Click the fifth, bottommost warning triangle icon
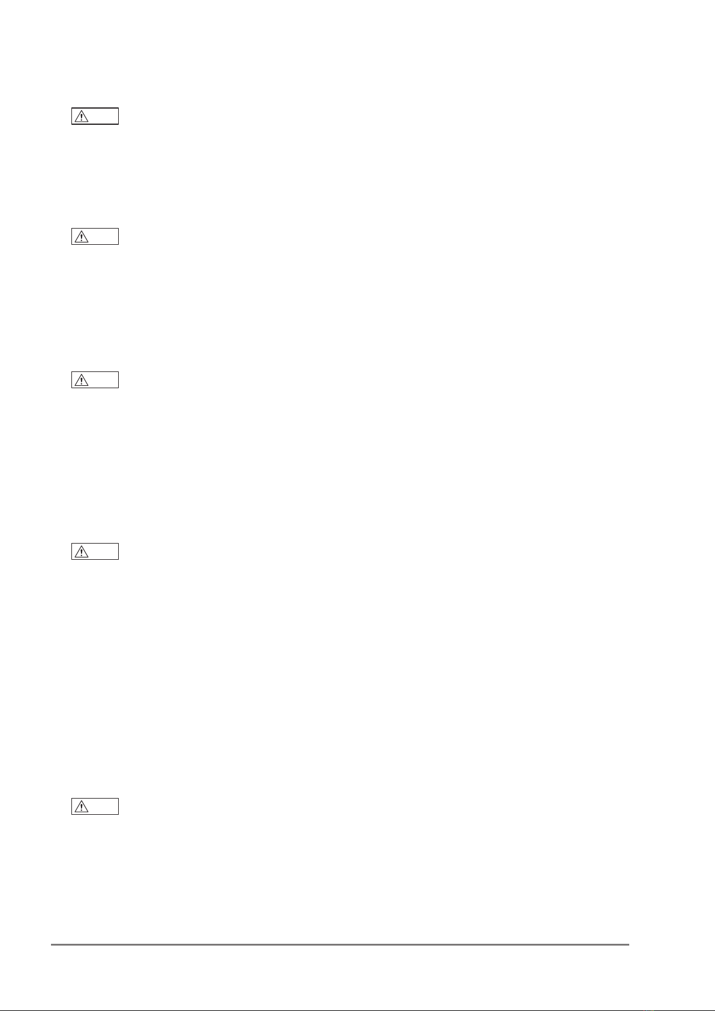 tap(81, 807)
